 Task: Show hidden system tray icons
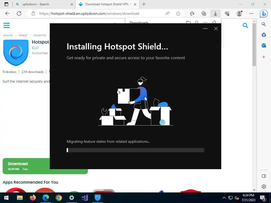point(224,198)
